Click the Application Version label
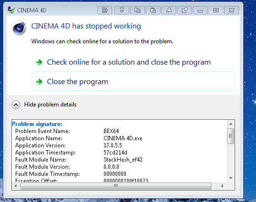The width and height of the screenshot is (256, 202). 40,145
